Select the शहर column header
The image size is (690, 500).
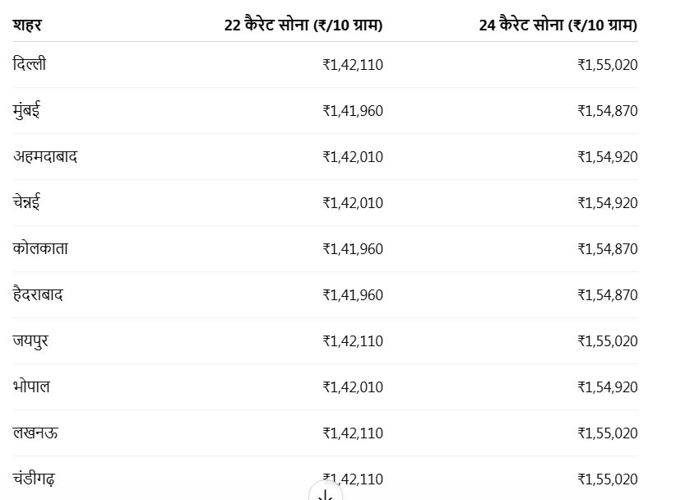pyautogui.click(x=27, y=25)
